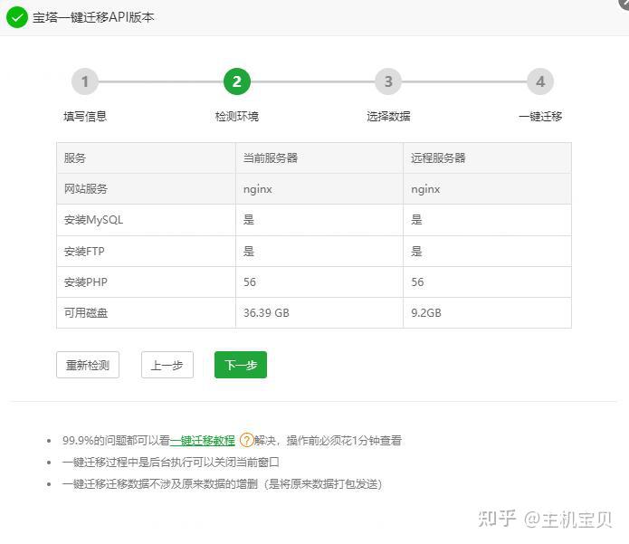
Task: Click the 服务 column header
Action: tap(75, 157)
